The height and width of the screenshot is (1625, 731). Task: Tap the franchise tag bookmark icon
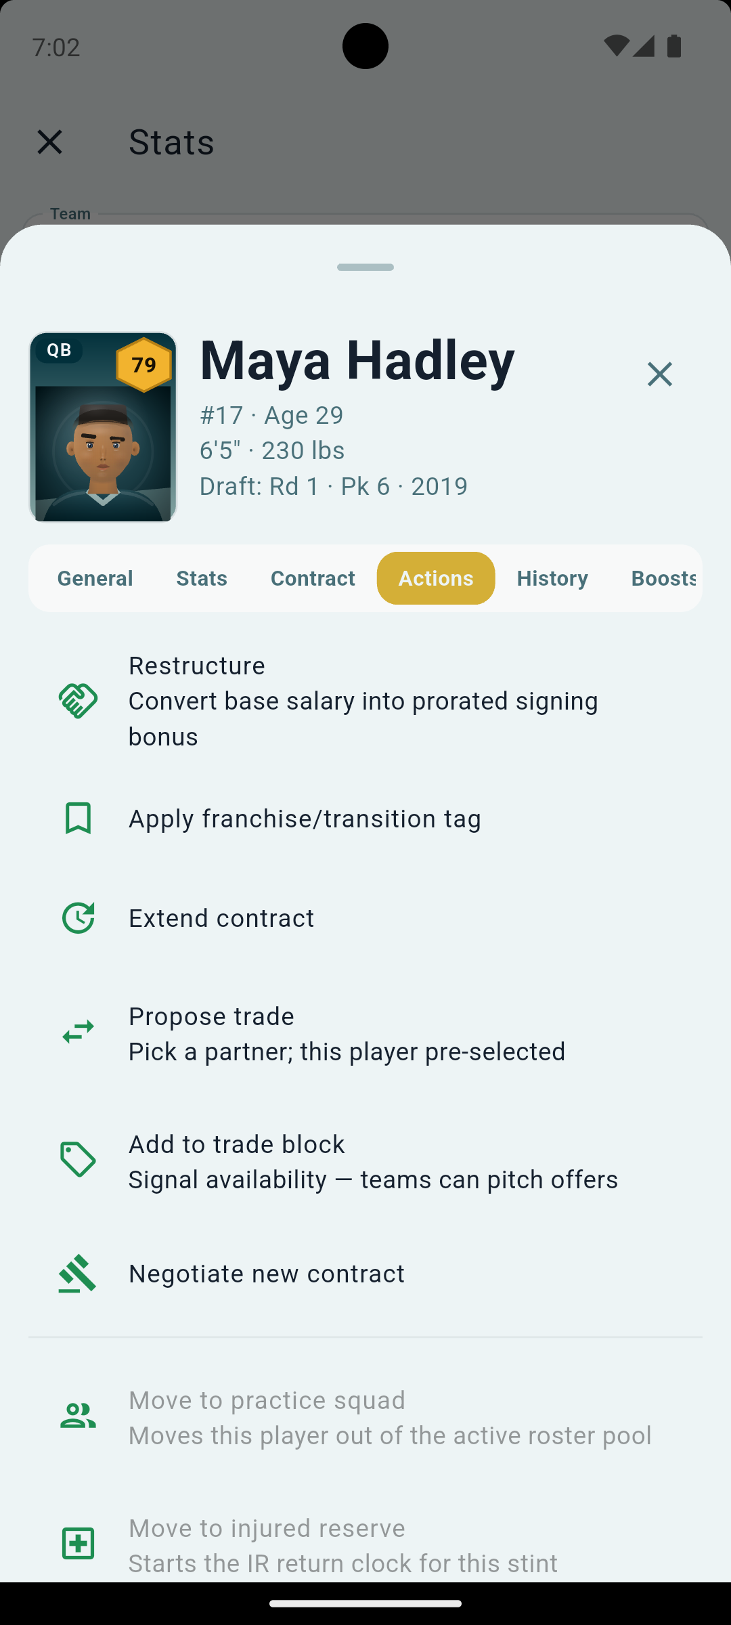click(x=78, y=818)
